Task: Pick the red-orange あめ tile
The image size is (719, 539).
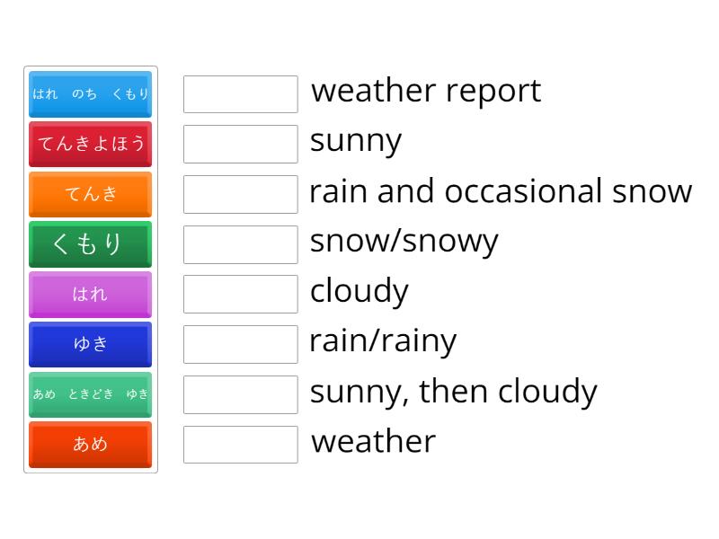Action: click(91, 444)
